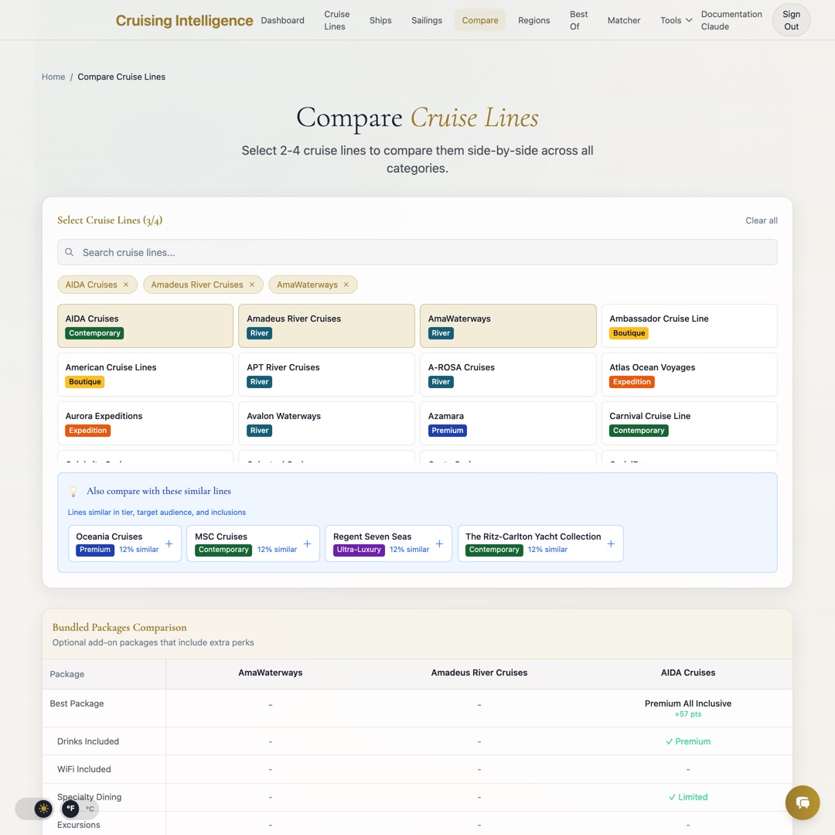835x835 pixels.
Task: Select the °F temperature unit
Action: pyautogui.click(x=70, y=809)
